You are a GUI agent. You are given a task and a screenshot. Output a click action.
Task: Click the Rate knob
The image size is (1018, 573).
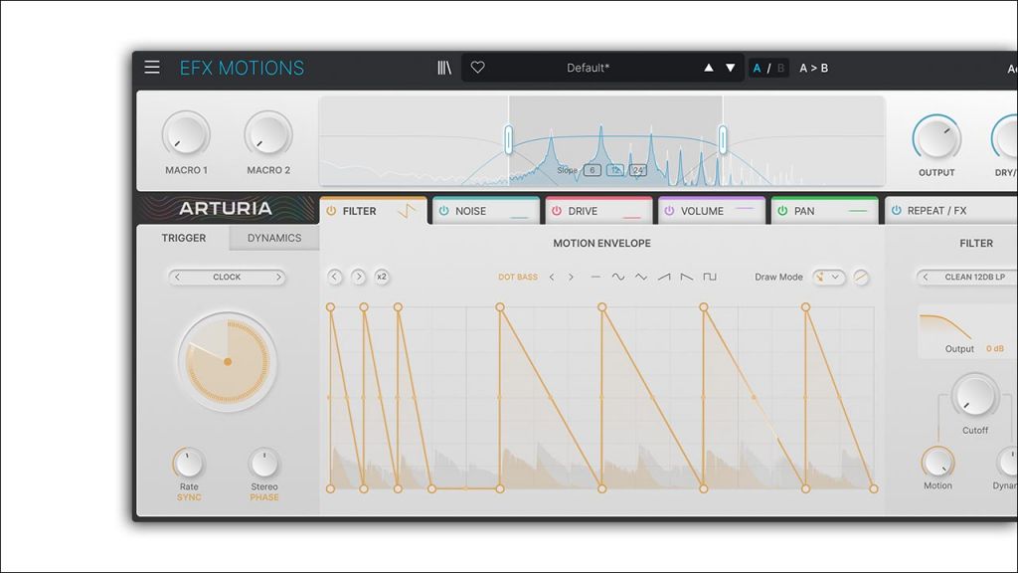pyautogui.click(x=189, y=464)
